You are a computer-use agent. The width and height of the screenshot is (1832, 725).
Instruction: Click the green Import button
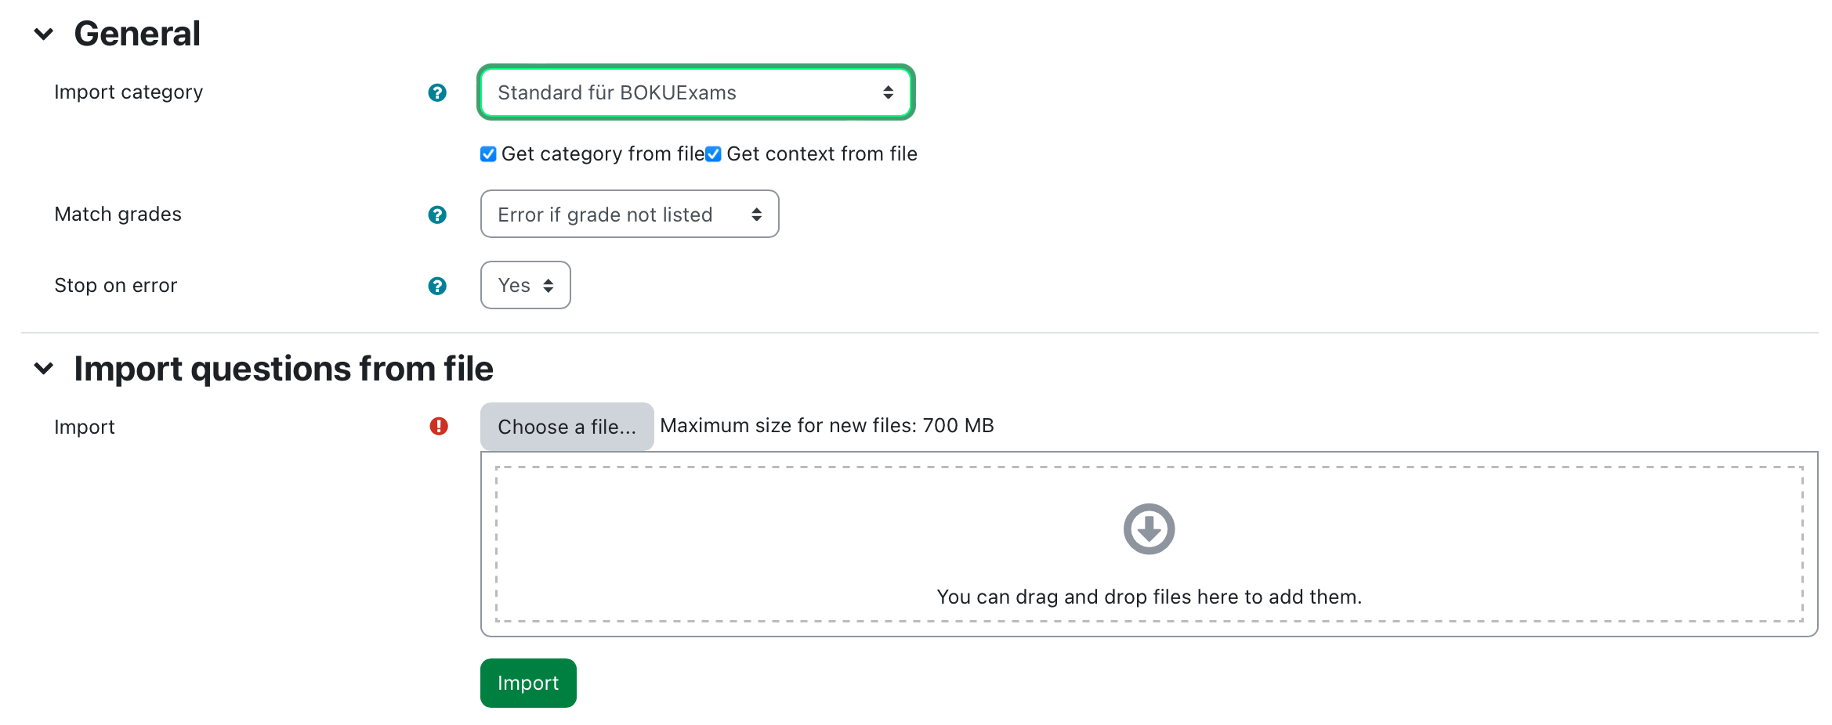pos(528,683)
